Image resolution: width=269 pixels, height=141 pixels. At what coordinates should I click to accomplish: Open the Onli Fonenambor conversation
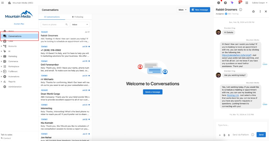(65, 66)
